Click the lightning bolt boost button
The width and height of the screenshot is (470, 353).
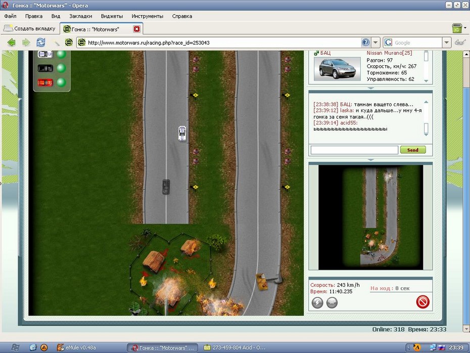317,302
